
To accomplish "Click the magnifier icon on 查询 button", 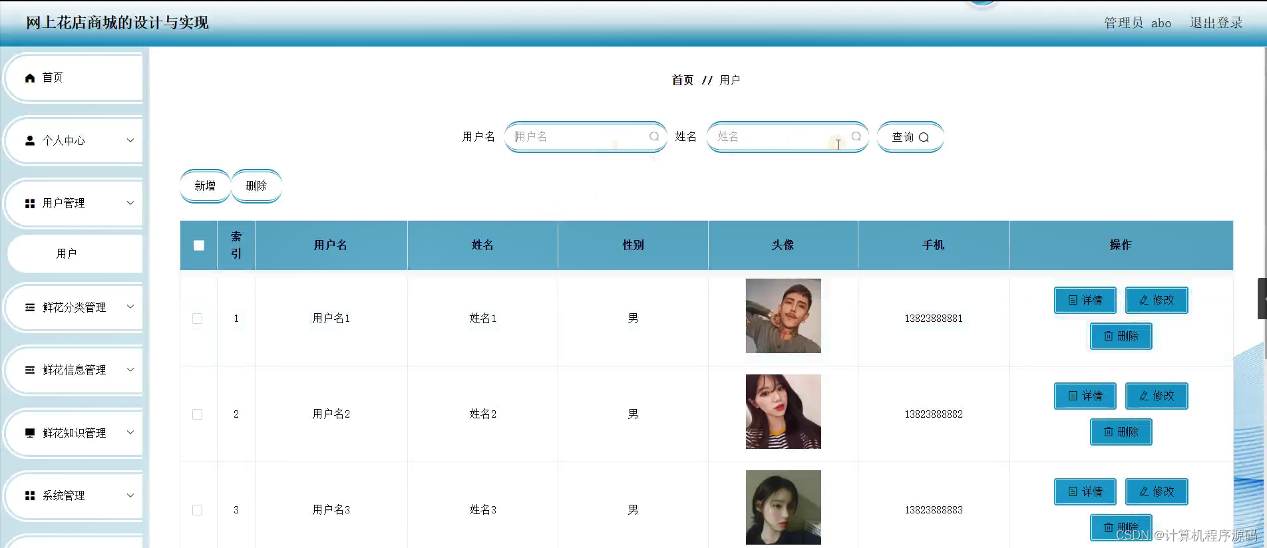I will pyautogui.click(x=924, y=138).
